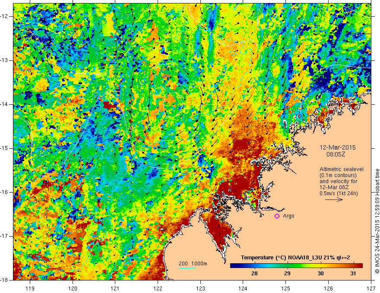The width and height of the screenshot is (380, 293).
Task: Click the '200 1000m' bathymetry label
Action: [x=193, y=264]
